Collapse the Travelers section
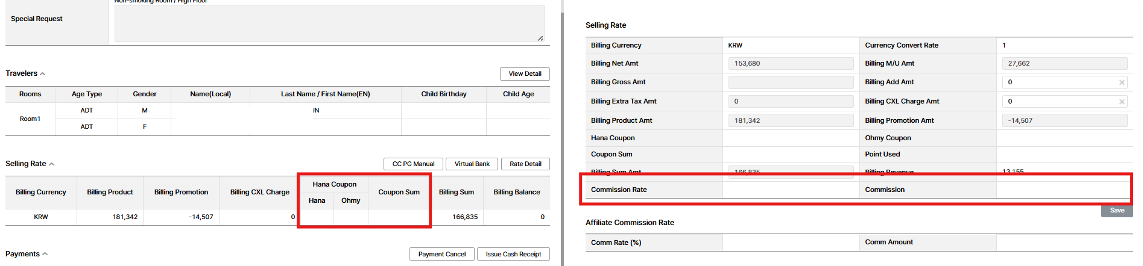The width and height of the screenshot is (1144, 266). pos(43,74)
